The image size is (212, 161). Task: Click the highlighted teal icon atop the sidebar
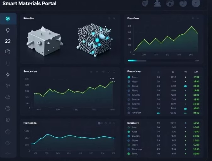tap(8, 19)
